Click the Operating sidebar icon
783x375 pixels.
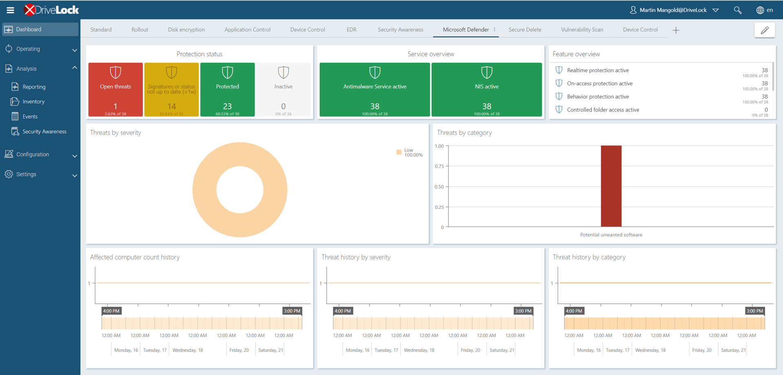coord(9,49)
